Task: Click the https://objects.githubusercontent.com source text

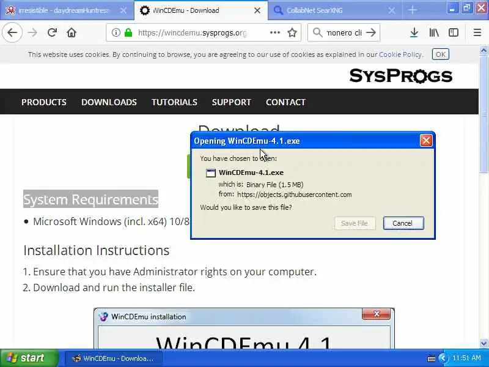Action: [x=295, y=195]
